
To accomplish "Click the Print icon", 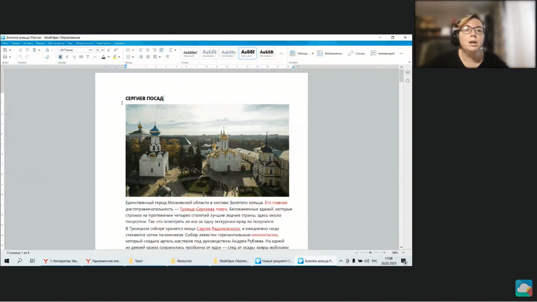I will point(5,57).
